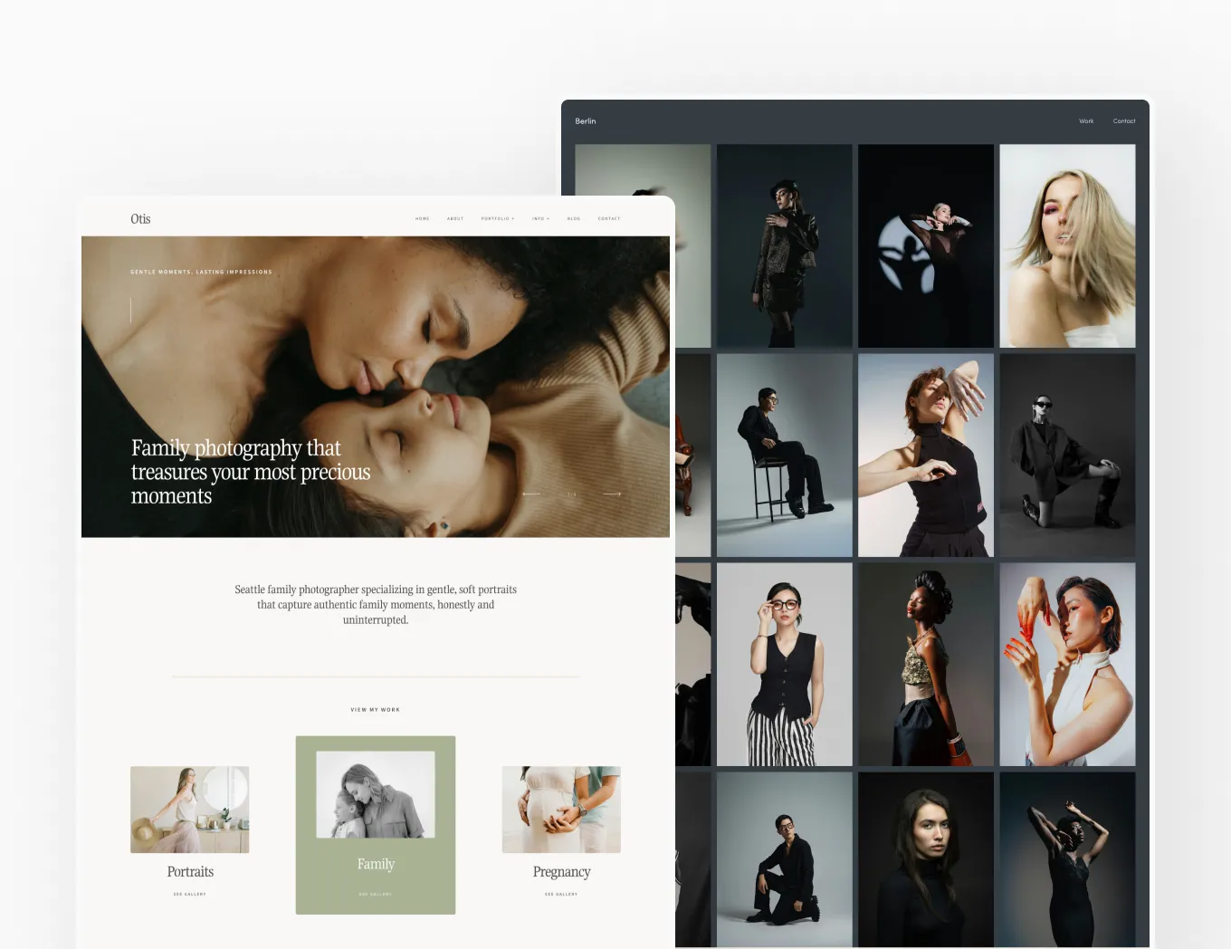The width and height of the screenshot is (1231, 949).
Task: Click See Gallery under Portraits
Action: (190, 894)
